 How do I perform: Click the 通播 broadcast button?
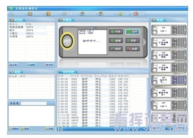click(116, 41)
